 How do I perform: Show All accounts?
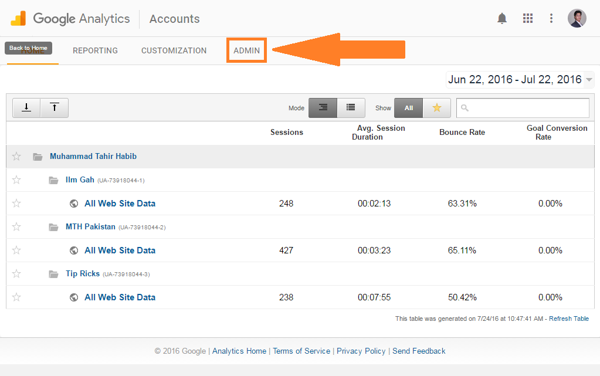pyautogui.click(x=409, y=107)
